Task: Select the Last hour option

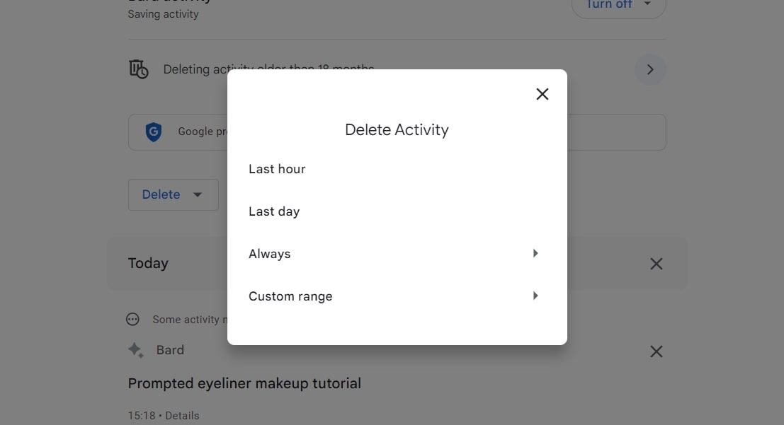Action: pyautogui.click(x=397, y=169)
